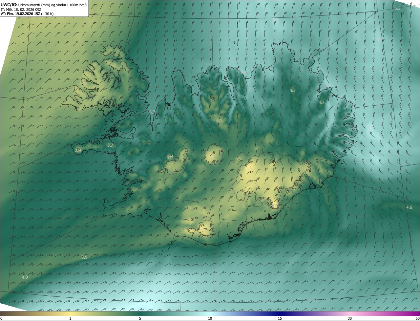The width and height of the screenshot is (420, 321).
Task: Click the 50 tick label on the color scale
Action: point(417,318)
